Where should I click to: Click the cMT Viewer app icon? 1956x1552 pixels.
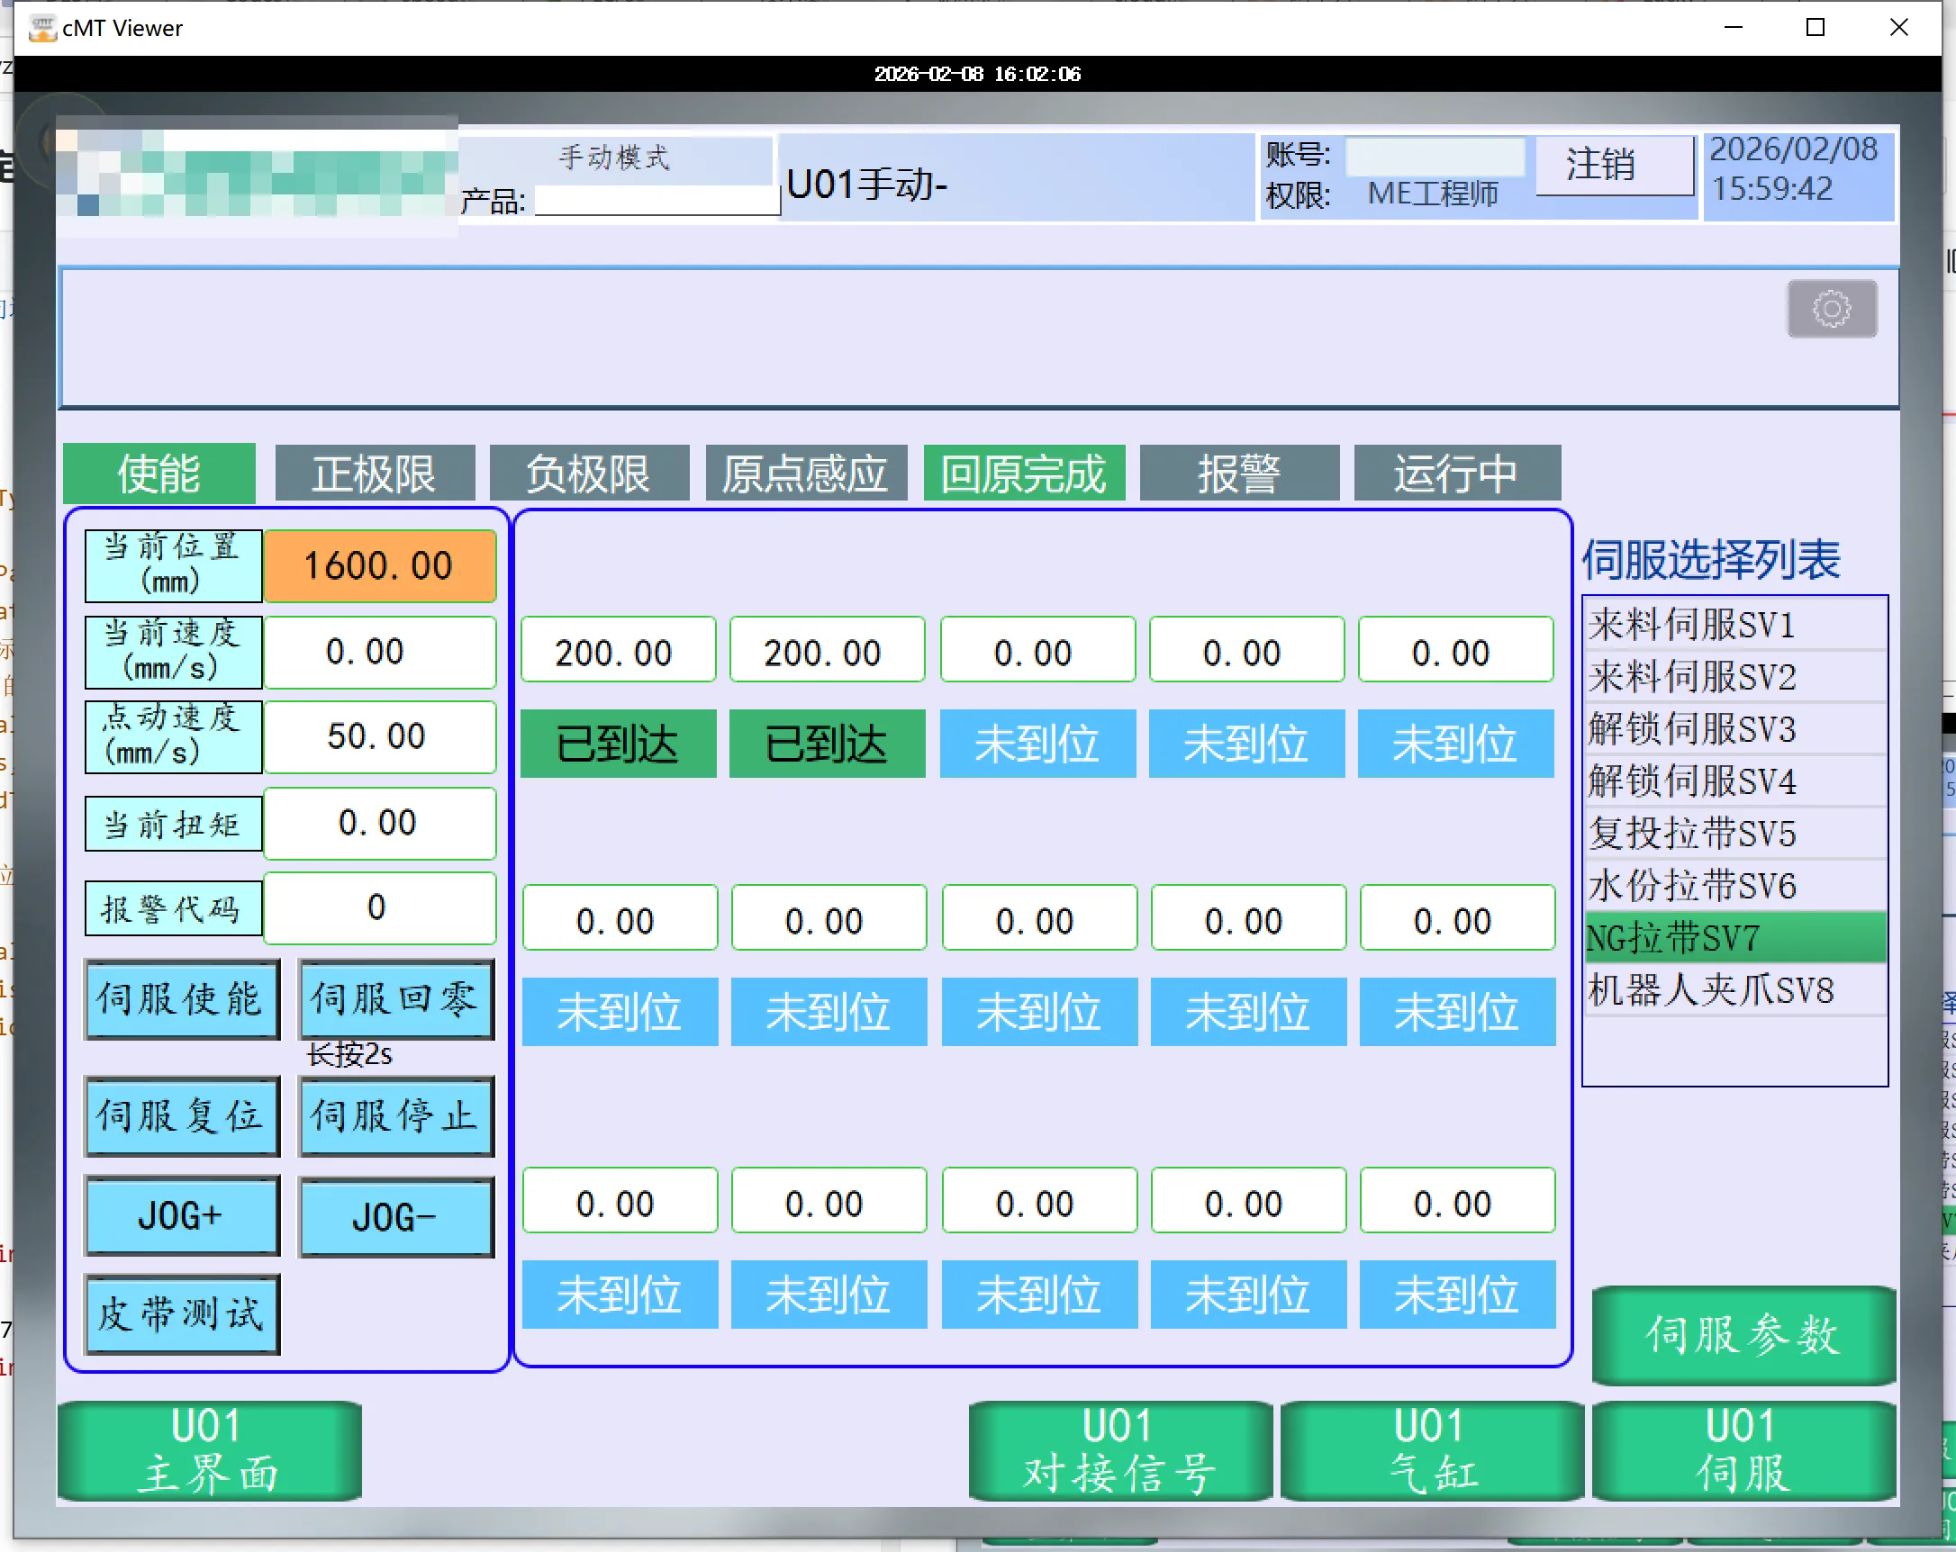tap(41, 27)
